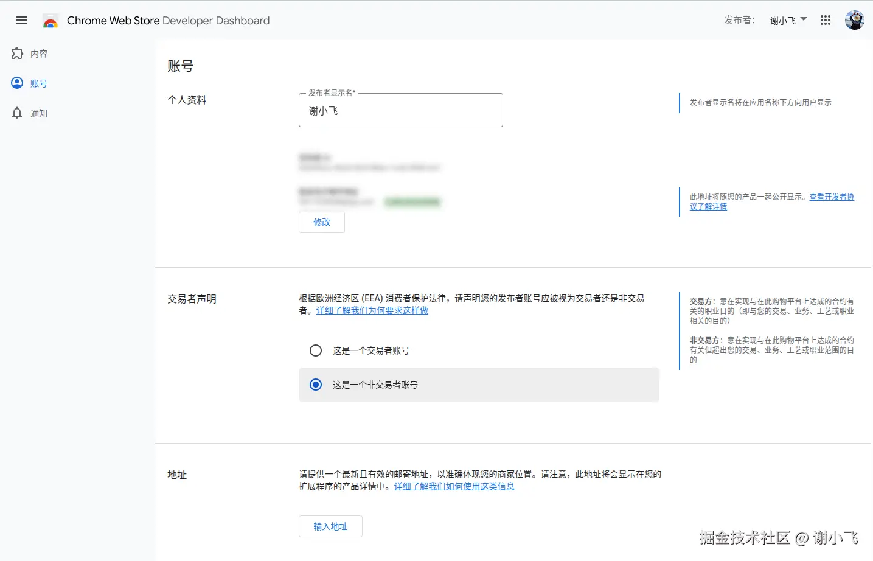This screenshot has width=873, height=561.
Task: Click the Chrome Web Store logo
Action: pos(51,20)
